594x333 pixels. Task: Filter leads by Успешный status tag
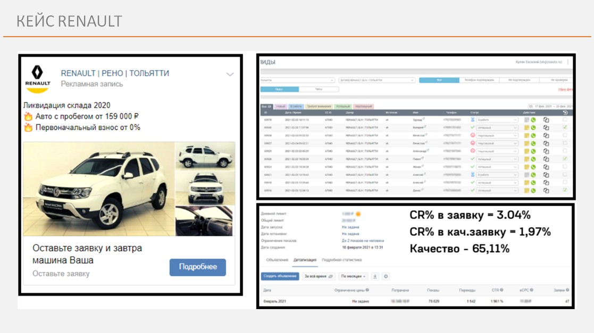pos(343,106)
